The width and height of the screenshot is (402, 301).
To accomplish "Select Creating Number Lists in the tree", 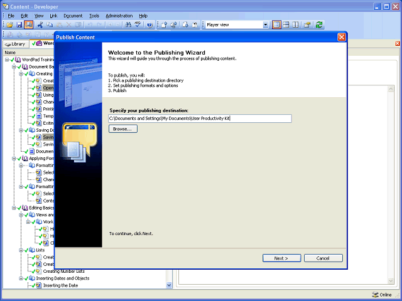I will click(63, 271).
